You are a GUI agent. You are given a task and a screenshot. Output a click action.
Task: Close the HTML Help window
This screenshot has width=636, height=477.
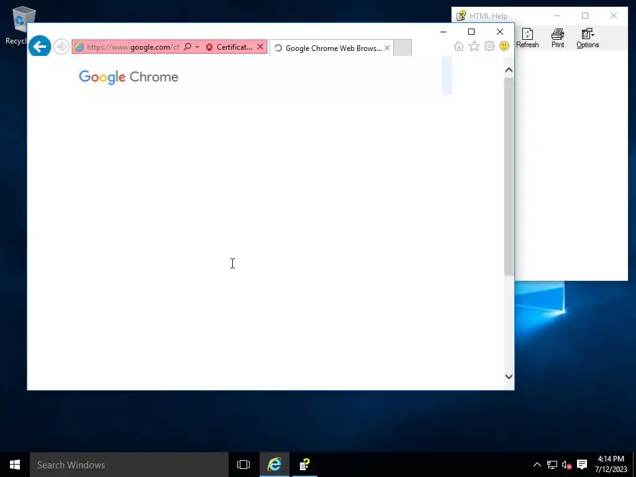coord(613,16)
